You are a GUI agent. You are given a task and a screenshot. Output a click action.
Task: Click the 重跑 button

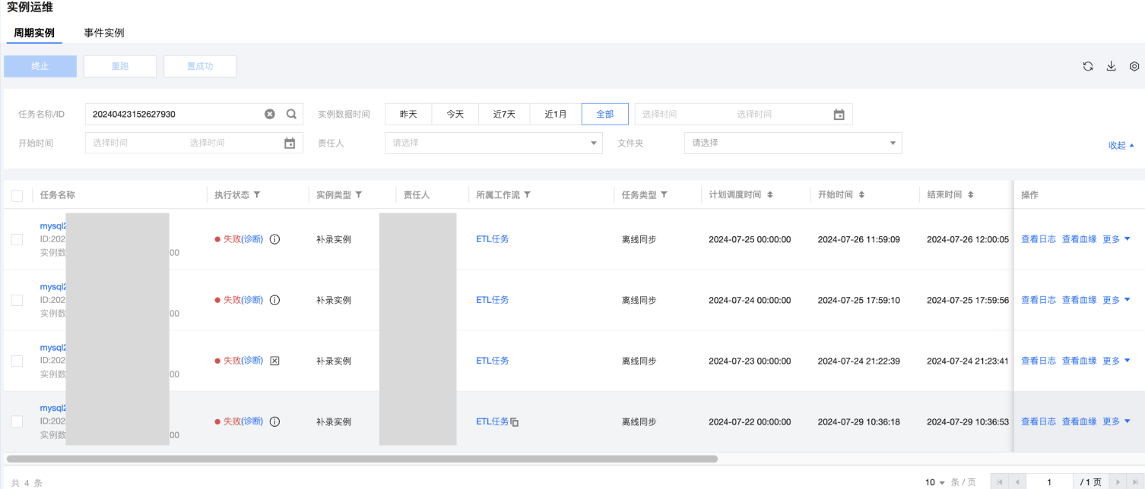click(x=120, y=66)
